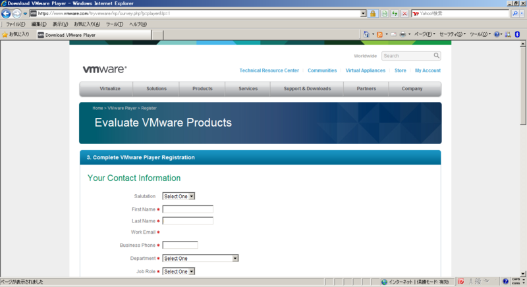Click the Support & Downloads navigation tab
The image size is (527, 287).
tap(307, 89)
